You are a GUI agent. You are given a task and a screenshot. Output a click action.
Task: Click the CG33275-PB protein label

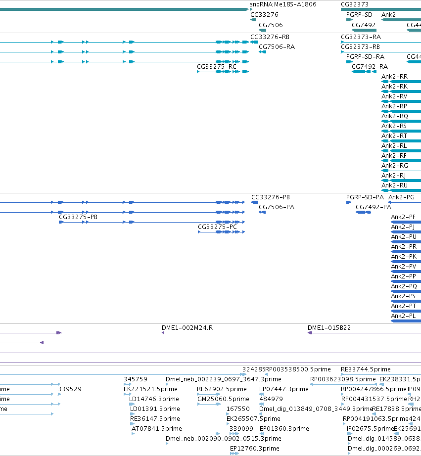pos(78,217)
